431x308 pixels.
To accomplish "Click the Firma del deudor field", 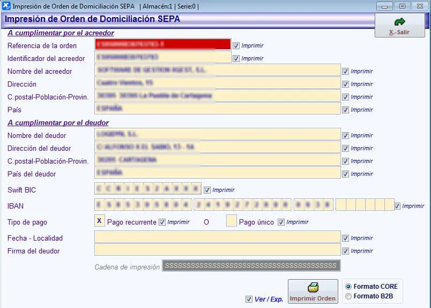I will pyautogui.click(x=217, y=250).
